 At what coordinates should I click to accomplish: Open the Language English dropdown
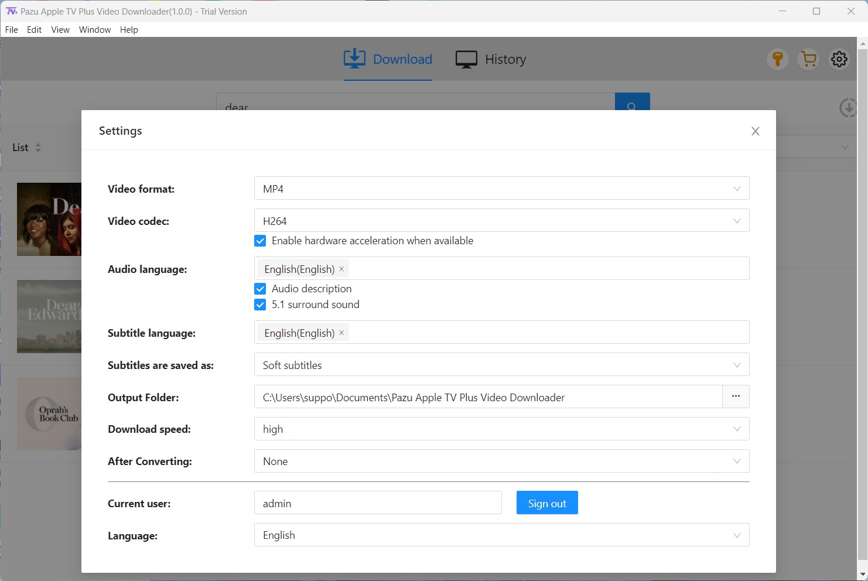point(501,535)
